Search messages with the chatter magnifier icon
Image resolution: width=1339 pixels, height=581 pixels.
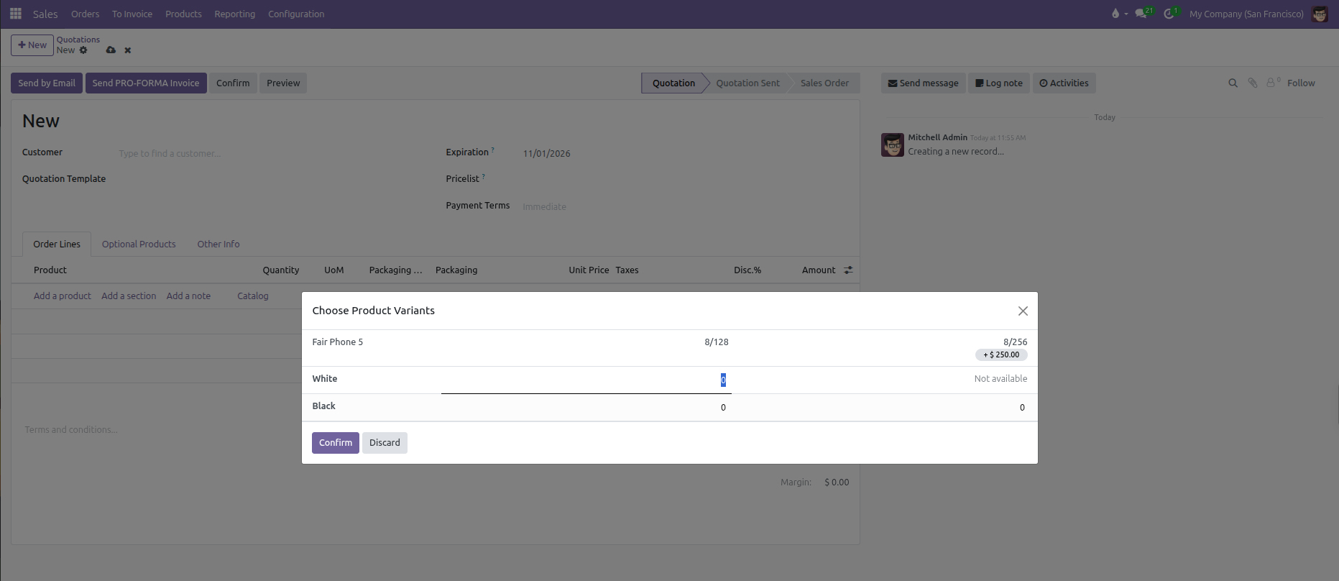(x=1233, y=83)
